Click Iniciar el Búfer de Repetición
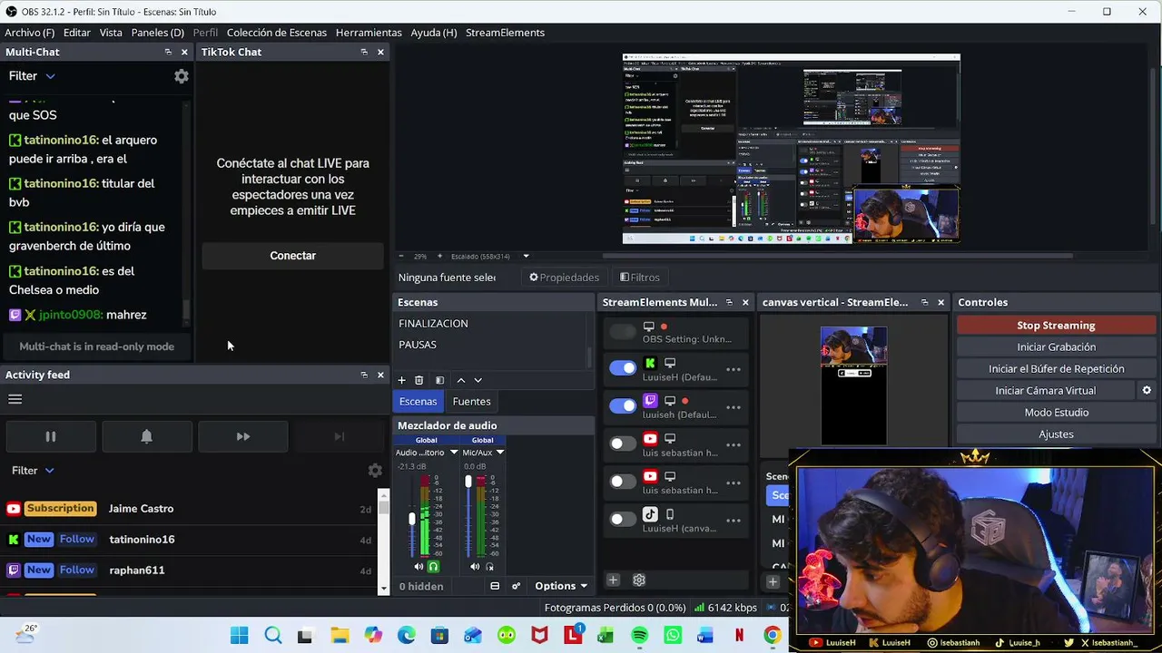The image size is (1162, 653). [x=1056, y=369]
